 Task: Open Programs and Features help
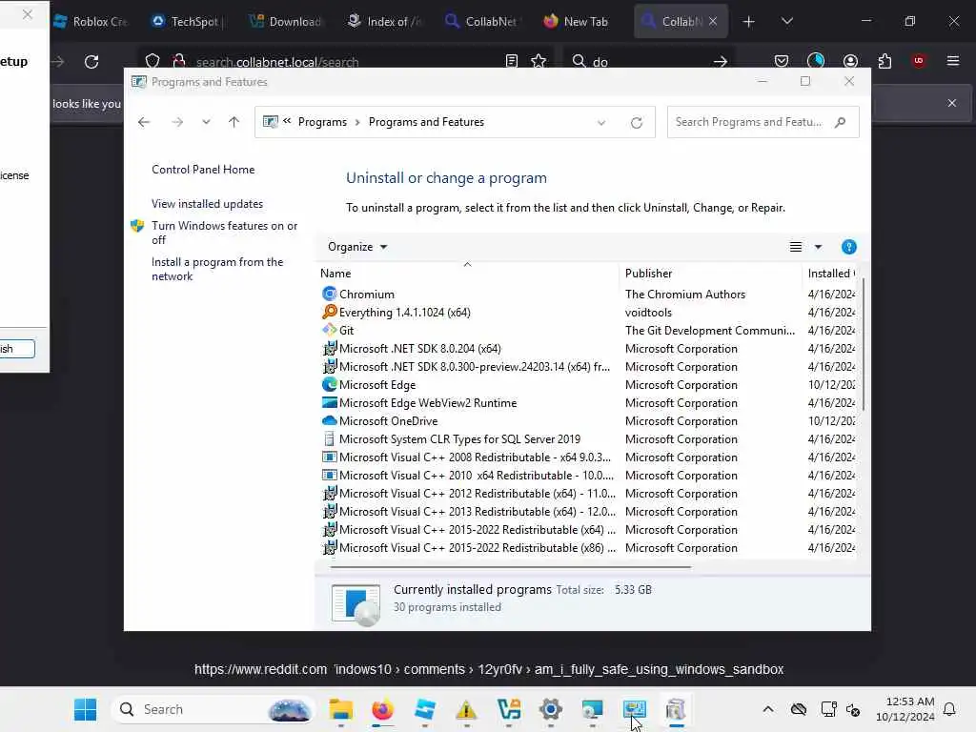pos(848,247)
